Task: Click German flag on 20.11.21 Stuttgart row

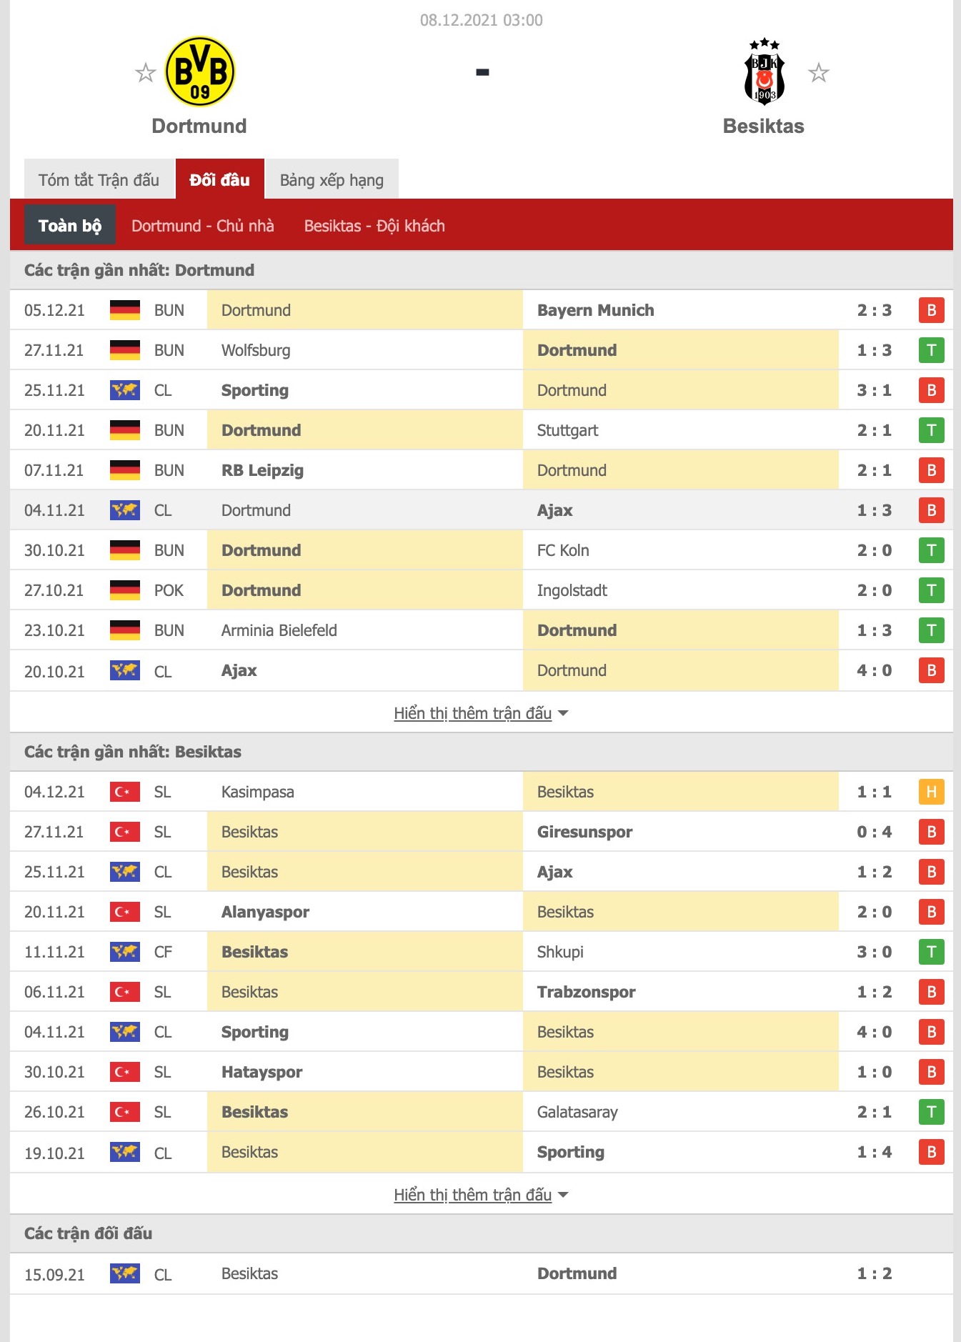Action: tap(125, 430)
